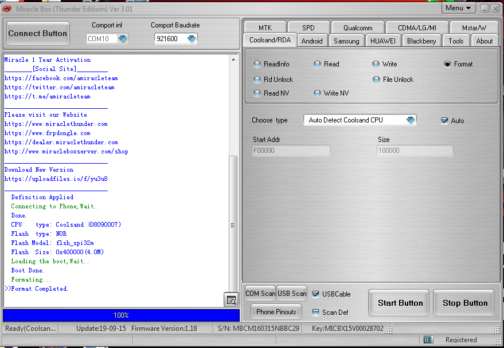Minimize the Miracle Box window

(x=485, y=9)
